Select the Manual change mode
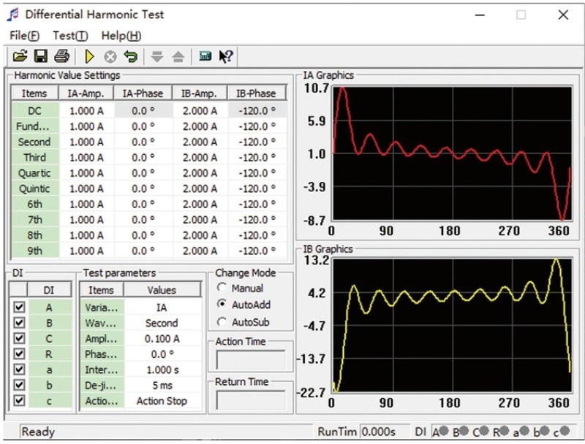 point(223,288)
